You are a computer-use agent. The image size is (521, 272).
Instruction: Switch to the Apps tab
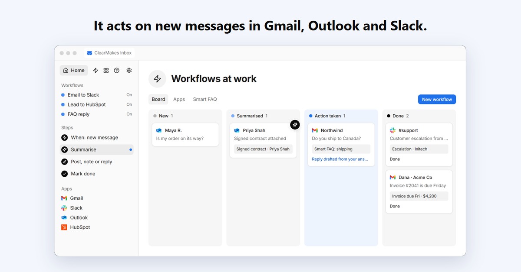point(179,99)
